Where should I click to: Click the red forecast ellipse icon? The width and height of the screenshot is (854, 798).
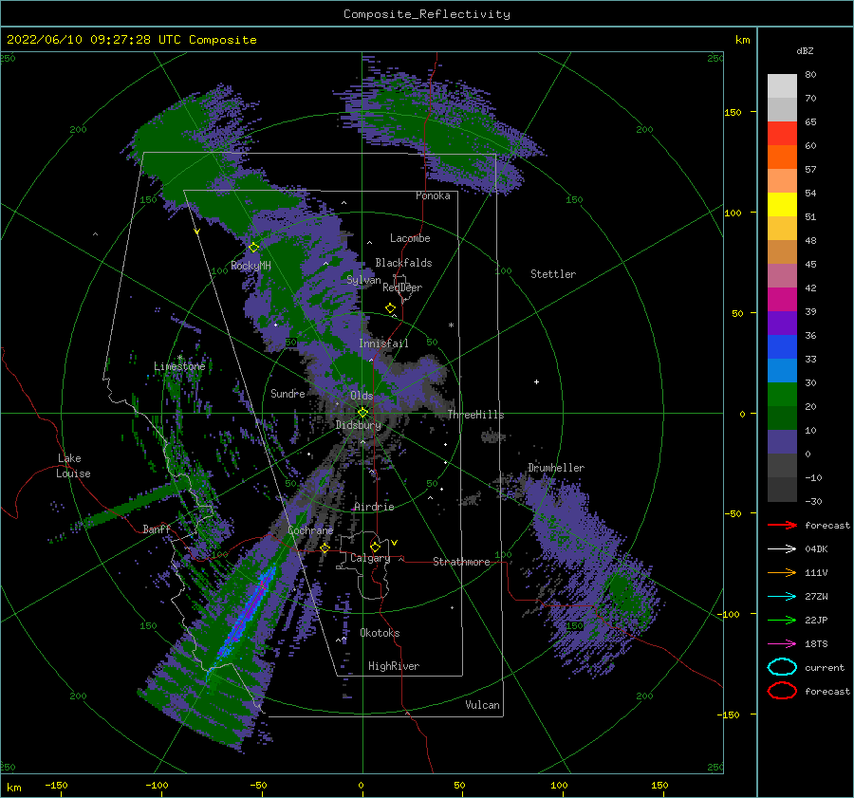[782, 691]
